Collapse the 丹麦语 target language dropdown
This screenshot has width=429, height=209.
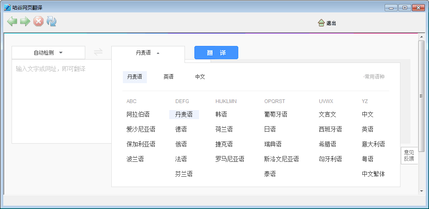[148, 53]
